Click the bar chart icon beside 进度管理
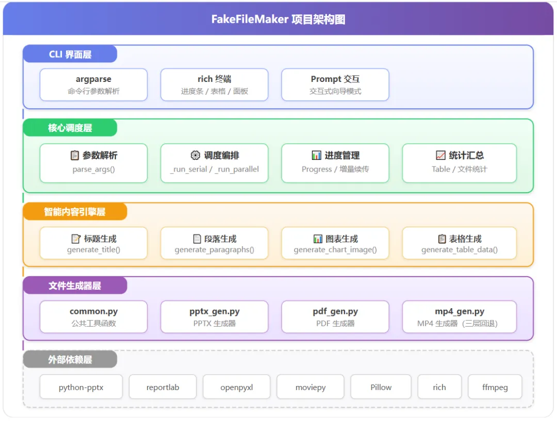 pyautogui.click(x=316, y=156)
